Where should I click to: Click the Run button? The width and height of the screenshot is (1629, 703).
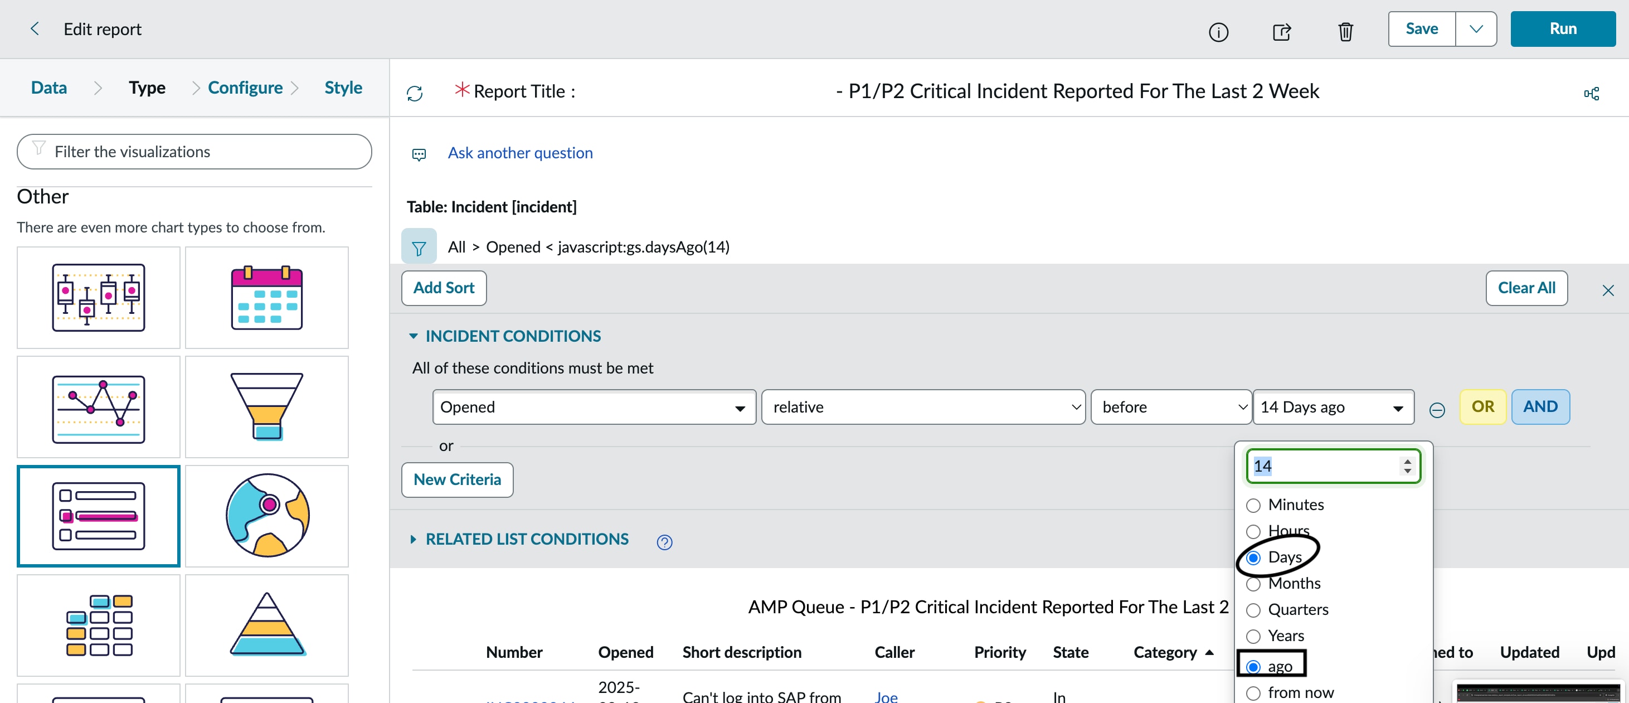click(1562, 28)
